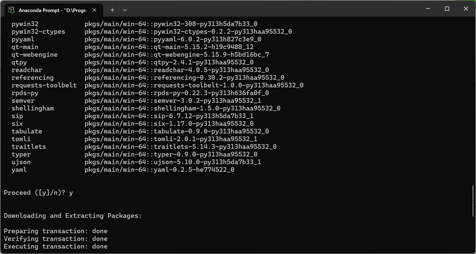Click the qt-webengine package name
476x254 pixels.
coord(35,55)
